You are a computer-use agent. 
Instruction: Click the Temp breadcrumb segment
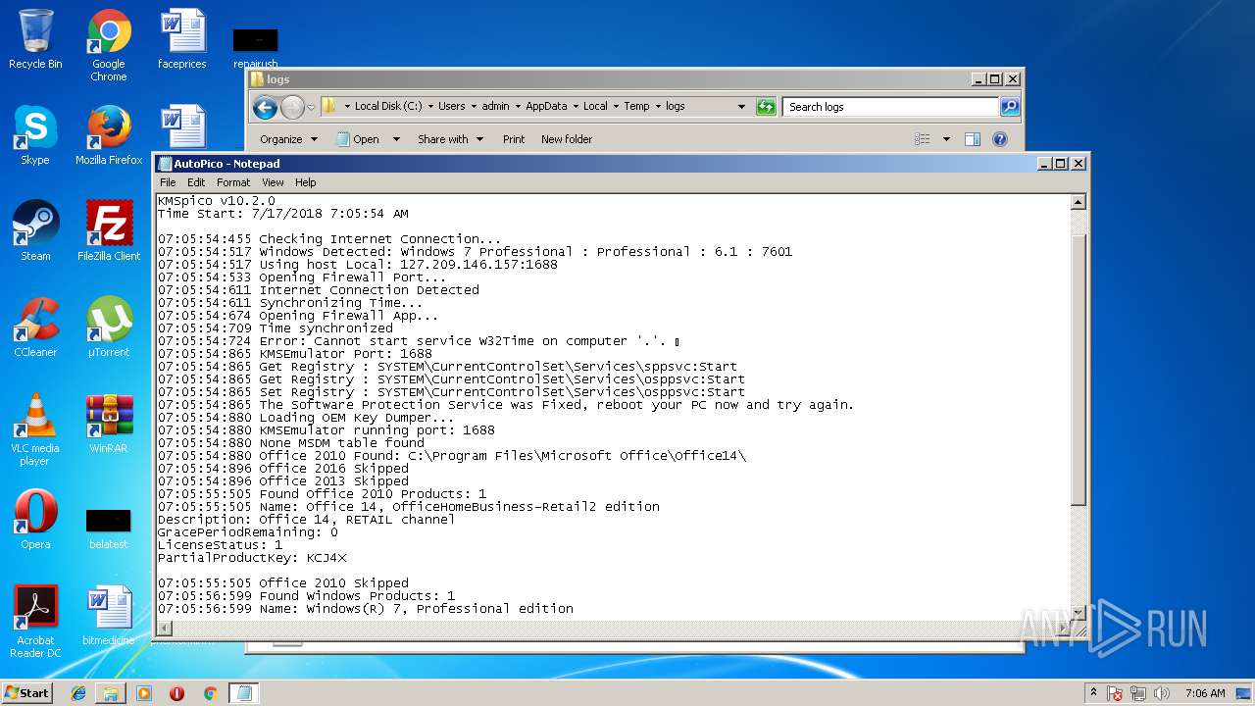(636, 107)
